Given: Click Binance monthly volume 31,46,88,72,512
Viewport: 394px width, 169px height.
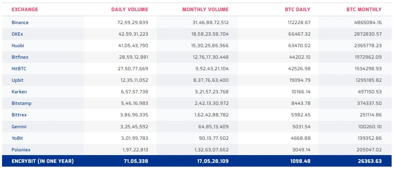Looking at the screenshot, I should [210, 22].
